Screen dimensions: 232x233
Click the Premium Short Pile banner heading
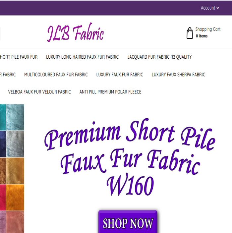click(x=130, y=157)
